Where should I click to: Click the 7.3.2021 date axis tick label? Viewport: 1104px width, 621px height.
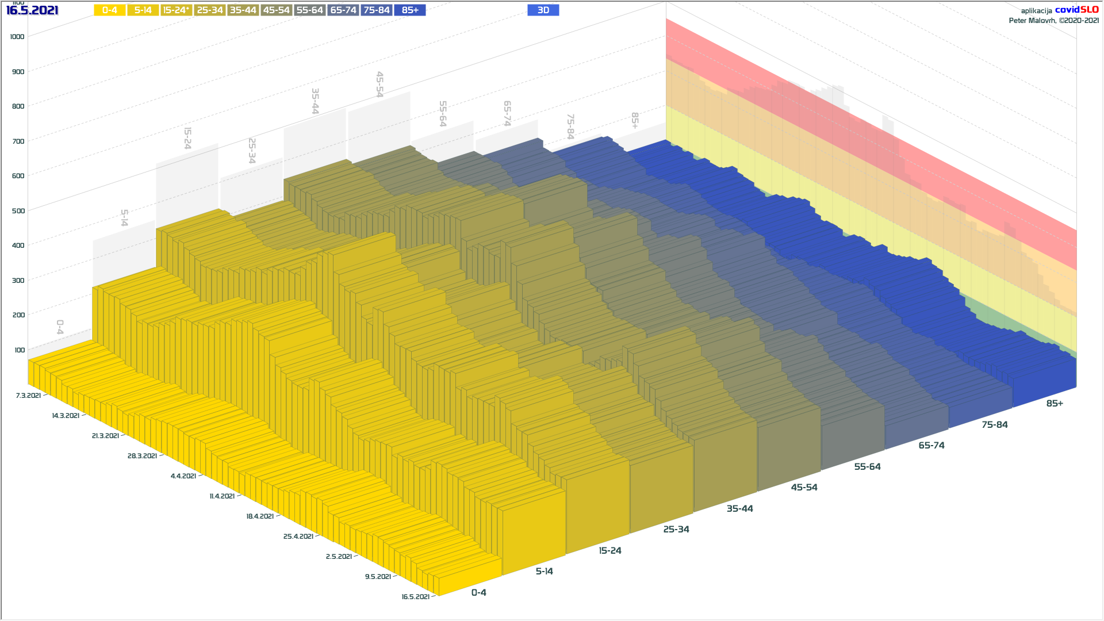tap(28, 396)
